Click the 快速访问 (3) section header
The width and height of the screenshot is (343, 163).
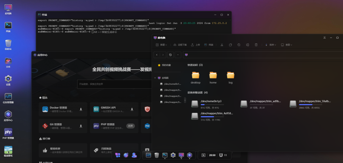tap(195, 65)
